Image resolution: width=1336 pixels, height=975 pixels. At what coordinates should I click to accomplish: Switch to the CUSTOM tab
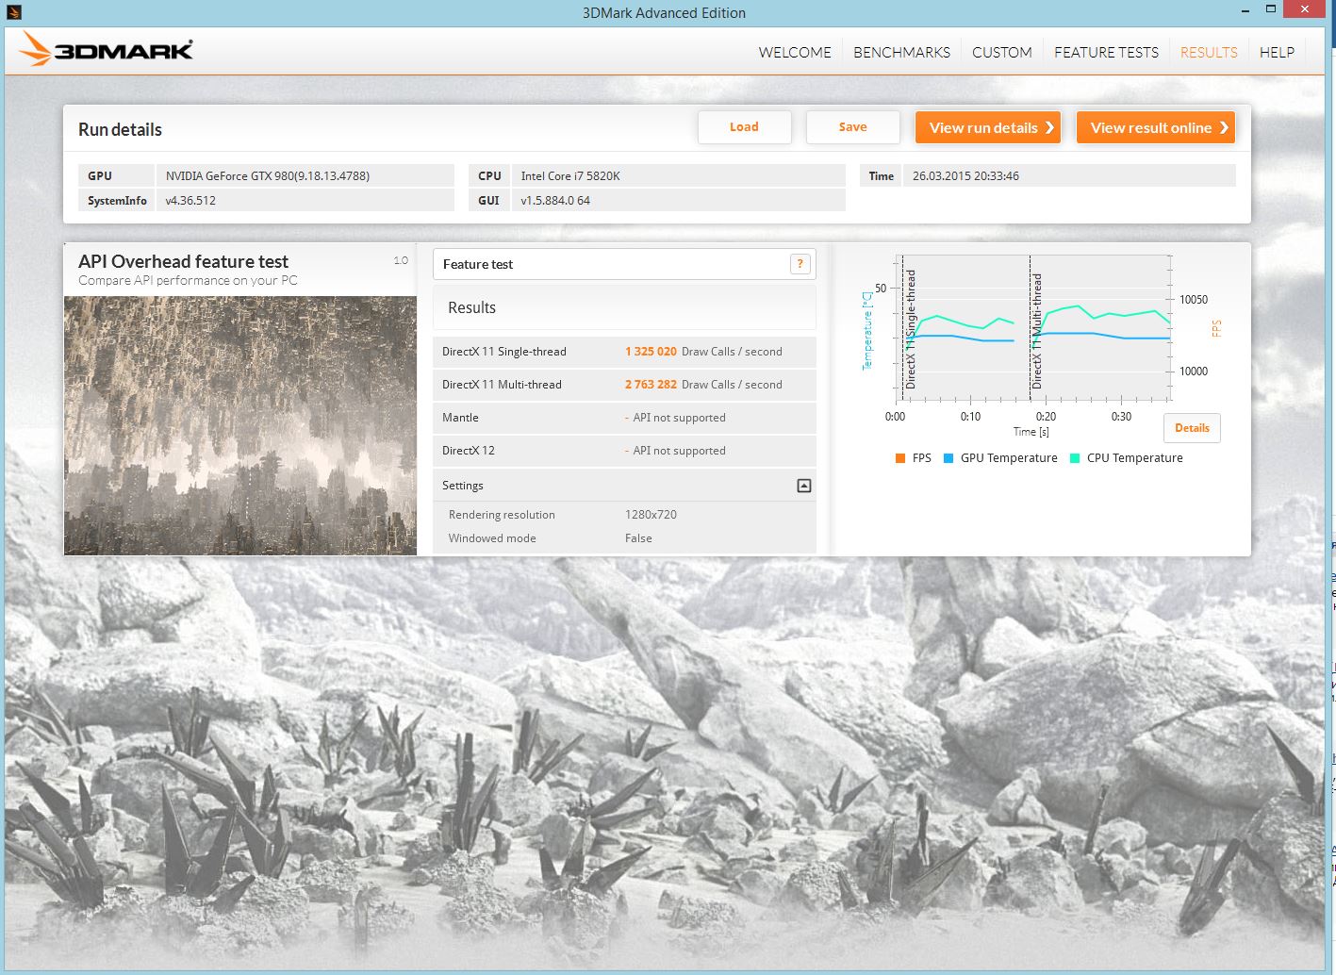(1002, 53)
